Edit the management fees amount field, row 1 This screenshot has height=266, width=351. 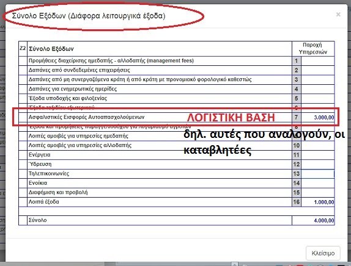(x=317, y=61)
